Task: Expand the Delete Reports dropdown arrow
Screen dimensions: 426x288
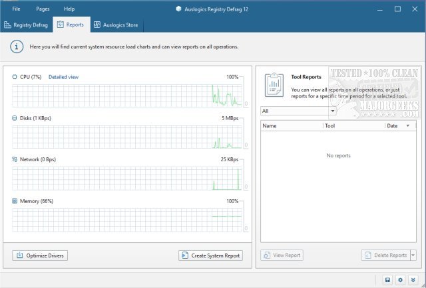Action: [x=413, y=255]
